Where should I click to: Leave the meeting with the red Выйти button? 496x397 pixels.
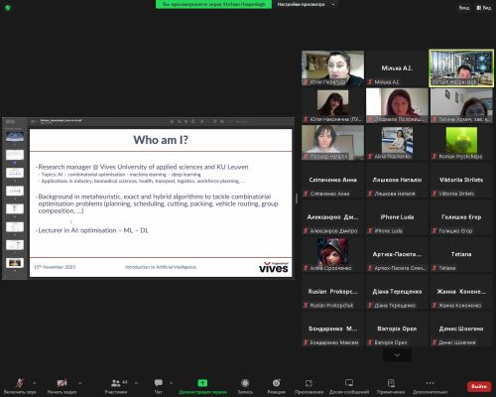pyautogui.click(x=478, y=386)
